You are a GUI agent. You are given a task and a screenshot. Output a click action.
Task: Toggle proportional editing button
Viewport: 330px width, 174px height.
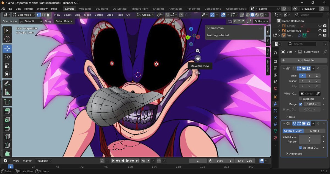point(181,15)
